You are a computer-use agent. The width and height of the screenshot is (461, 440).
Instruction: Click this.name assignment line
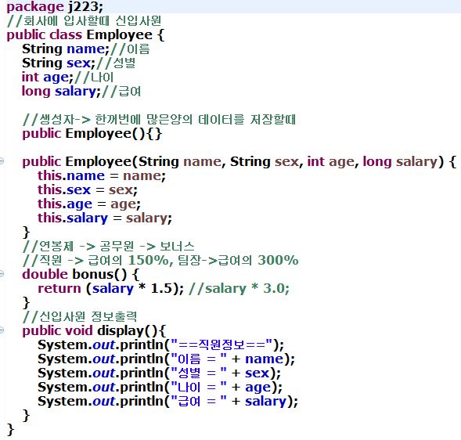pyautogui.click(x=102, y=176)
